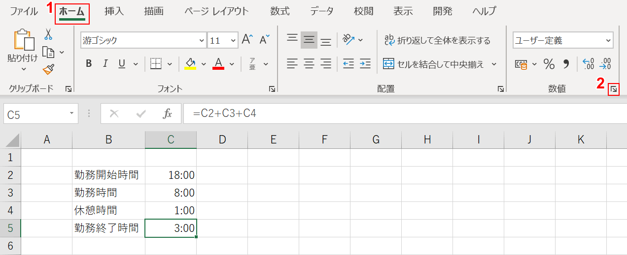Apply comma style
Image resolution: width=627 pixels, height=255 pixels.
tap(566, 63)
